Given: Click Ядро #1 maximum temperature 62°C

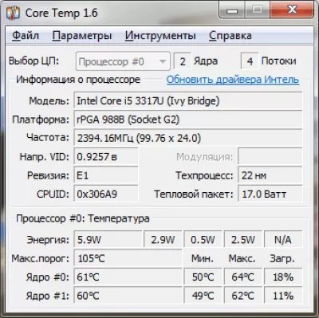Looking at the screenshot, I should [x=243, y=296].
